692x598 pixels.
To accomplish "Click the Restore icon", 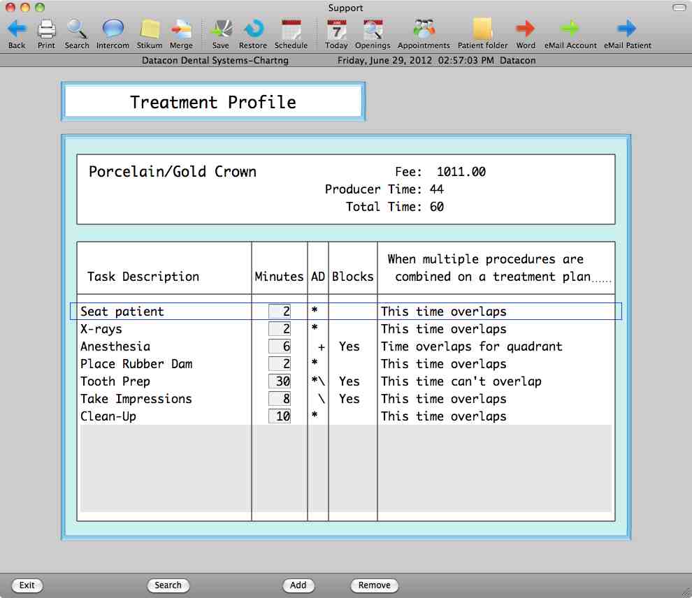I will tap(253, 29).
